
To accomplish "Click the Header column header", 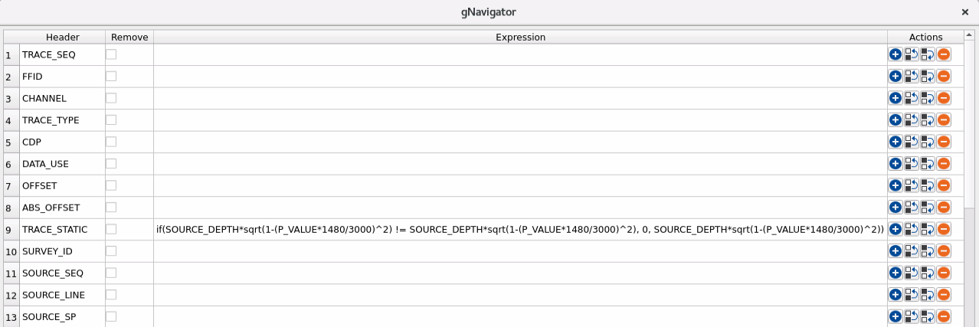I will pos(62,37).
